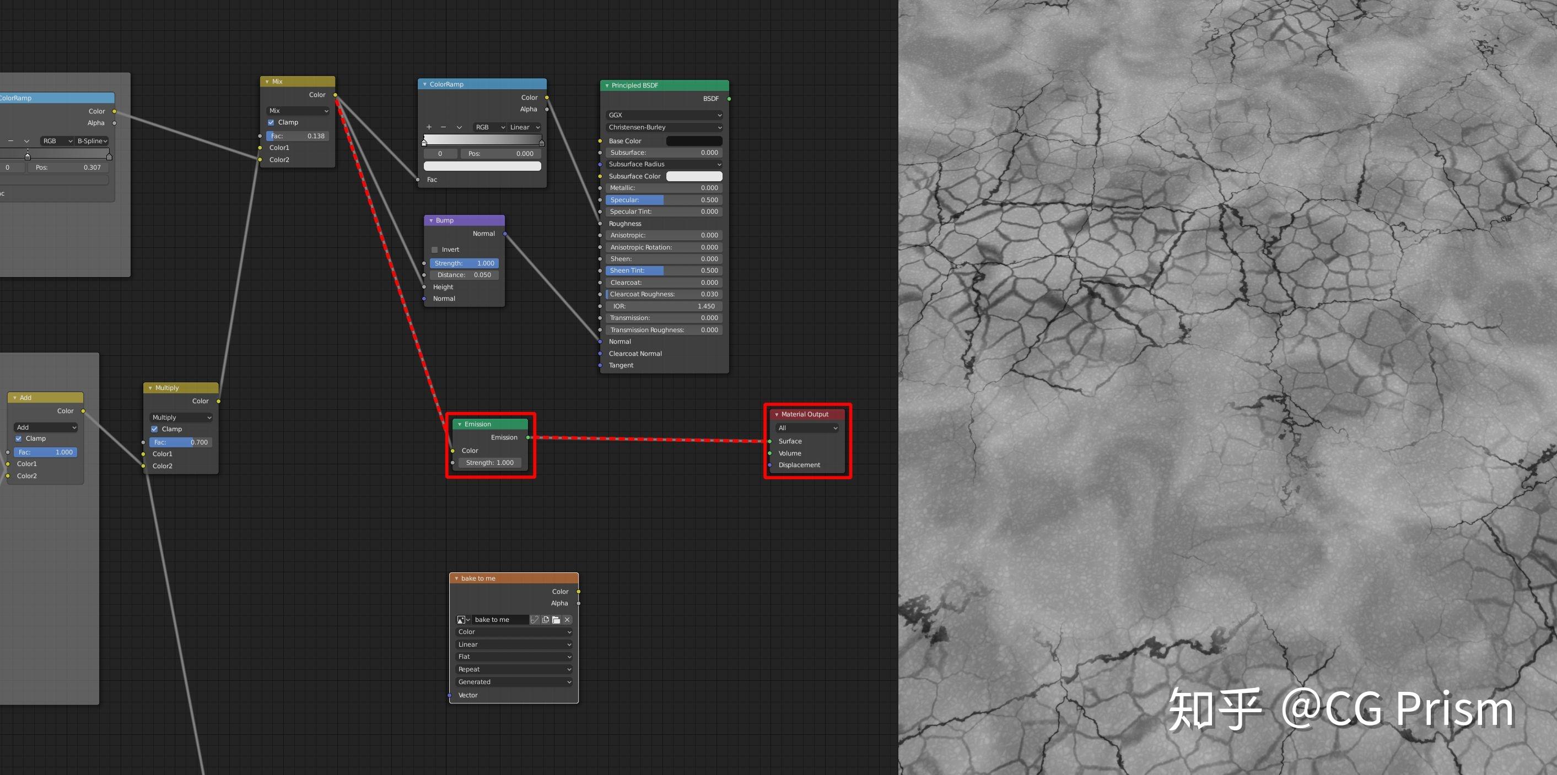1557x775 pixels.
Task: Open the All target dropdown in Material Output
Action: (807, 427)
